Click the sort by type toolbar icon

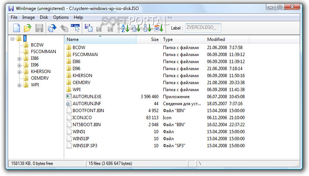[x=136, y=28]
